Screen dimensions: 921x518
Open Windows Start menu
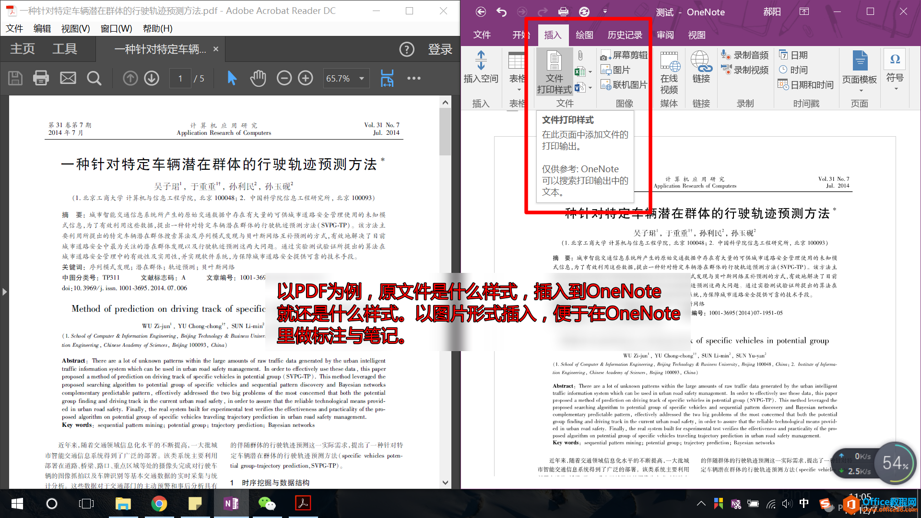[17, 504]
